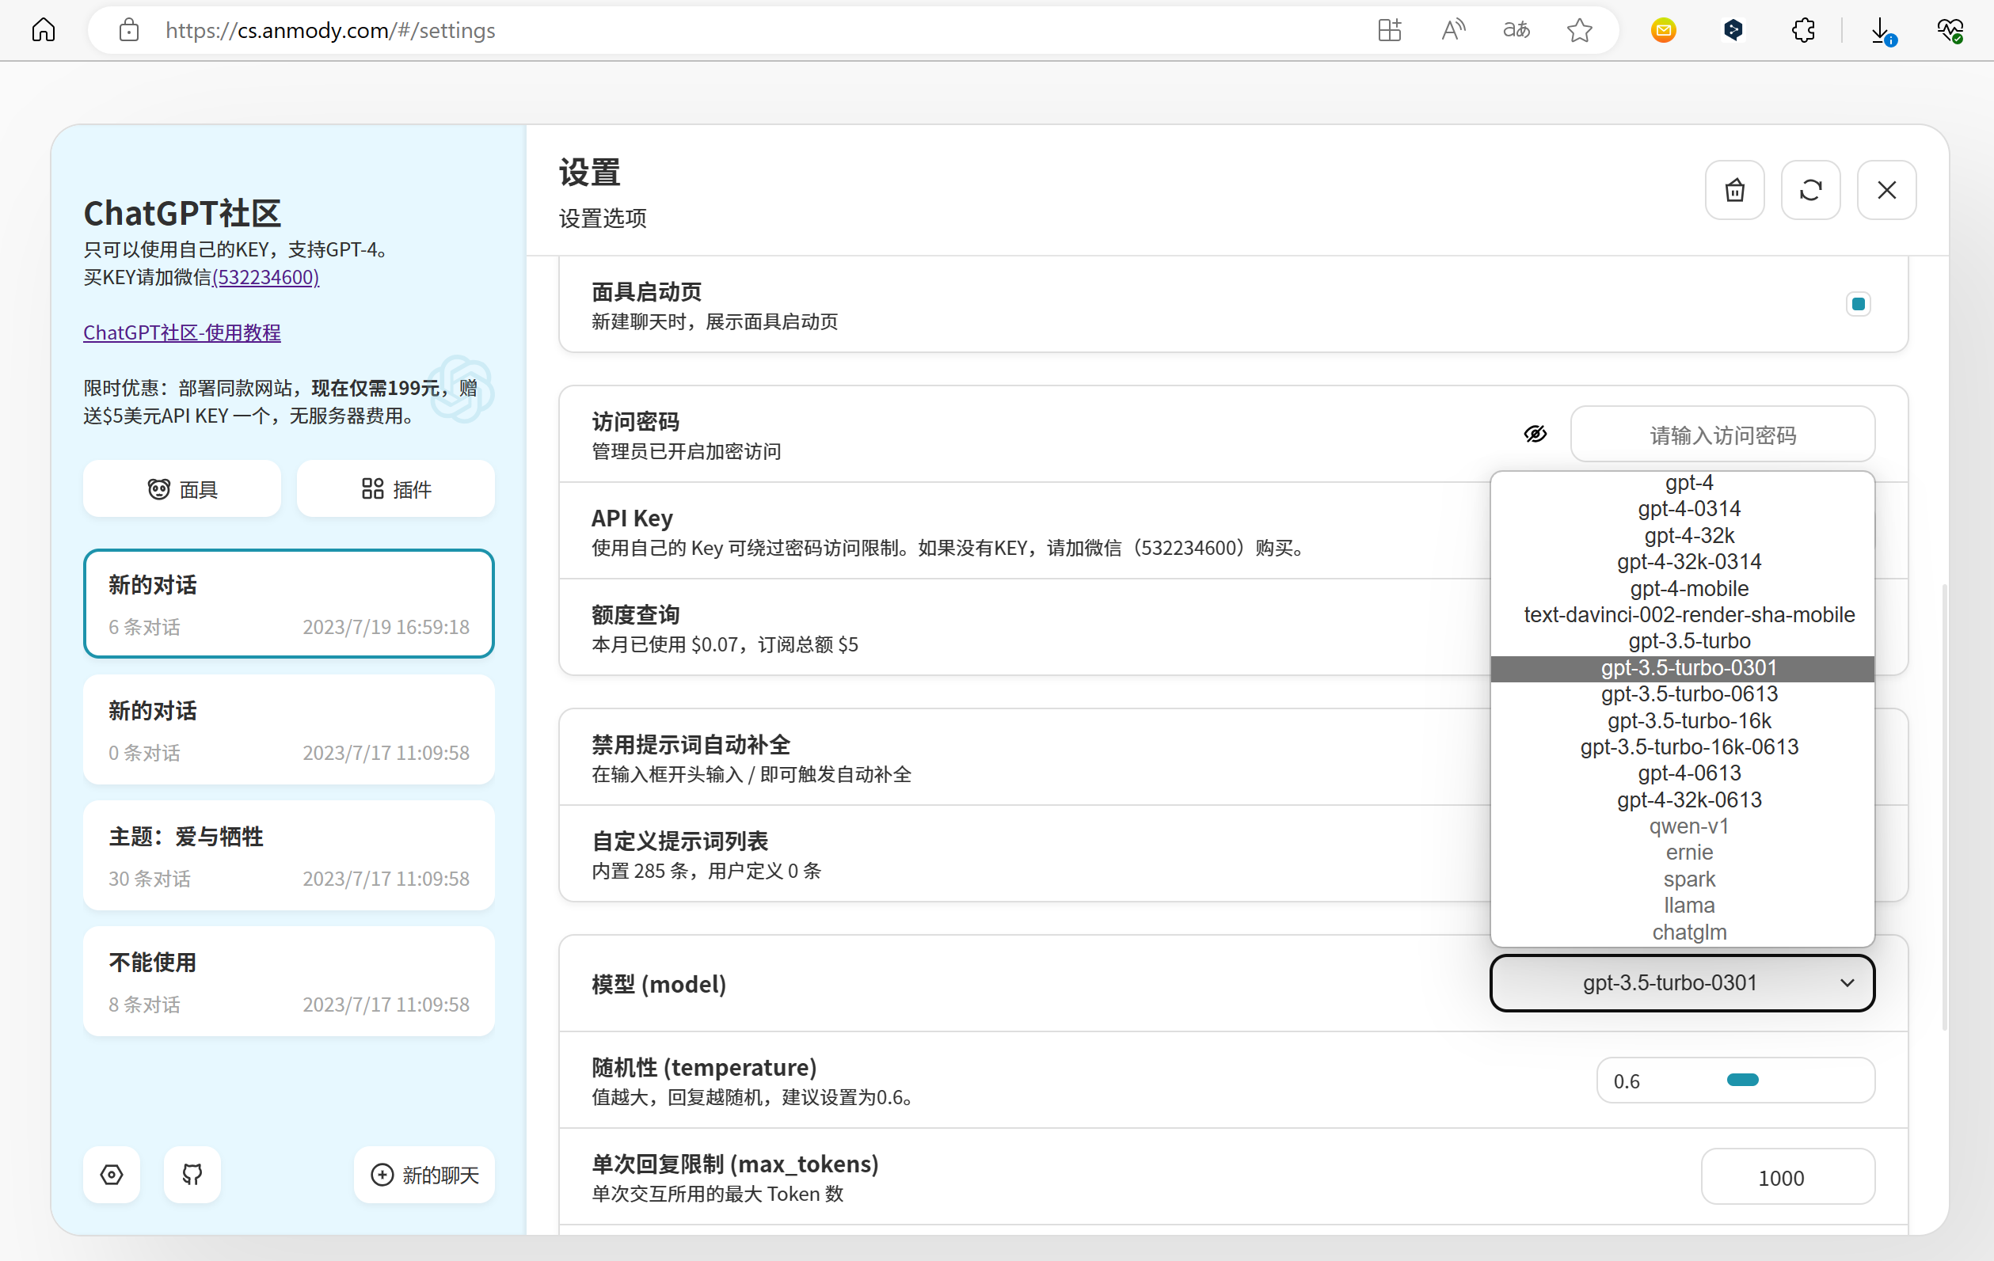Open the 插件 plugins button
The image size is (1994, 1261).
[396, 489]
